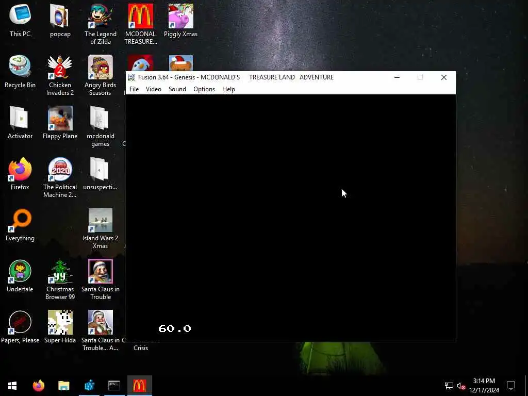The image size is (528, 396).
Task: Select the Super Hilda shortcut
Action: (60, 326)
